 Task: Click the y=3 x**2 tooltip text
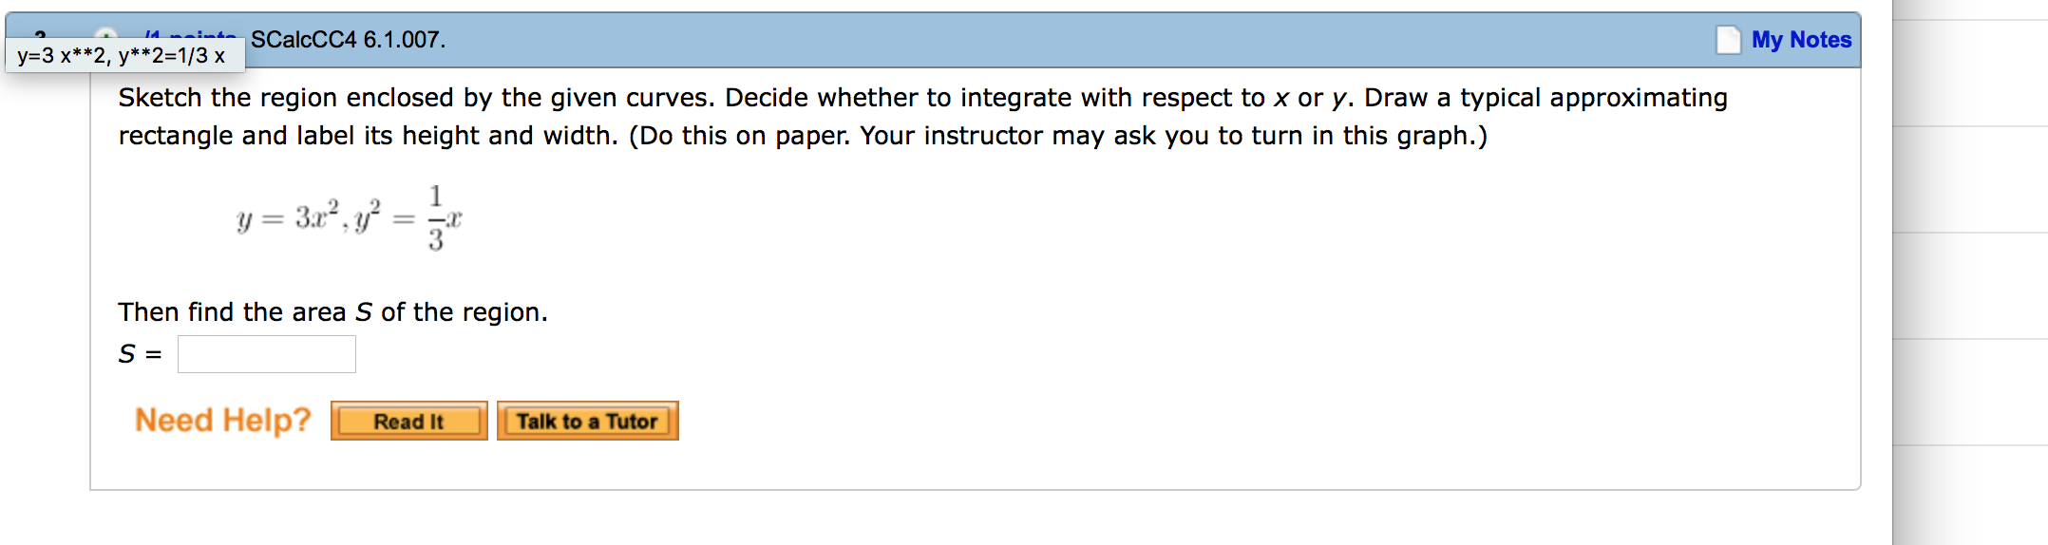pyautogui.click(x=122, y=56)
